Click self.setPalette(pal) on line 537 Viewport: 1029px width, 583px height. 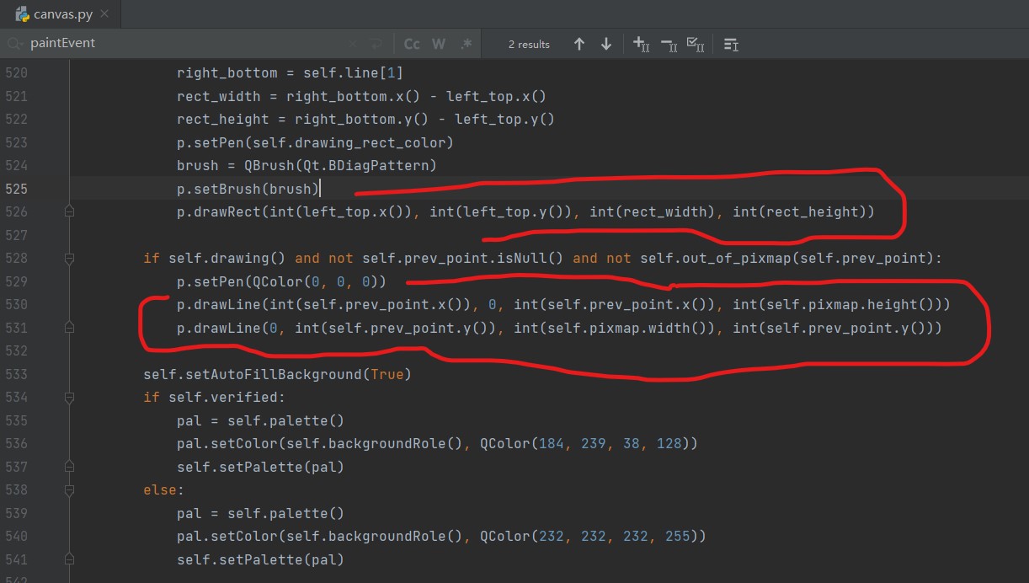(260, 466)
